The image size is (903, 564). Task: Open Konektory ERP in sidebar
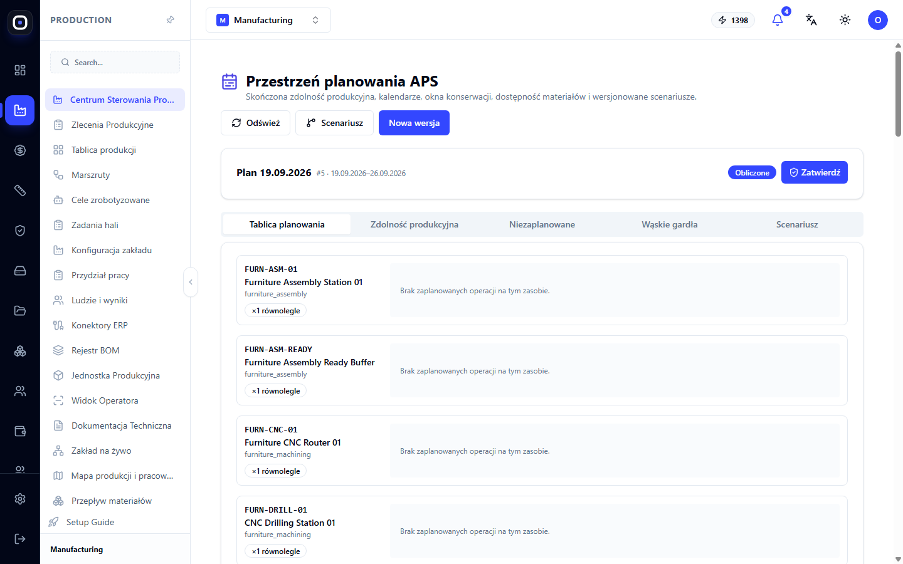pyautogui.click(x=115, y=325)
